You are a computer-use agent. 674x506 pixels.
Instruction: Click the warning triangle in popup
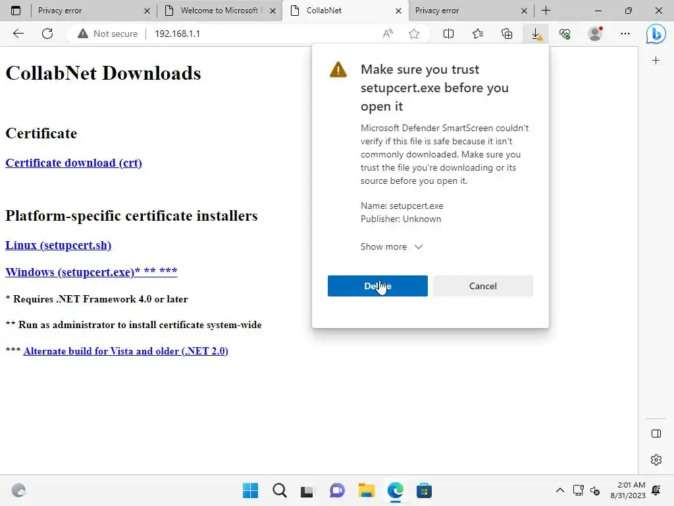tap(338, 69)
